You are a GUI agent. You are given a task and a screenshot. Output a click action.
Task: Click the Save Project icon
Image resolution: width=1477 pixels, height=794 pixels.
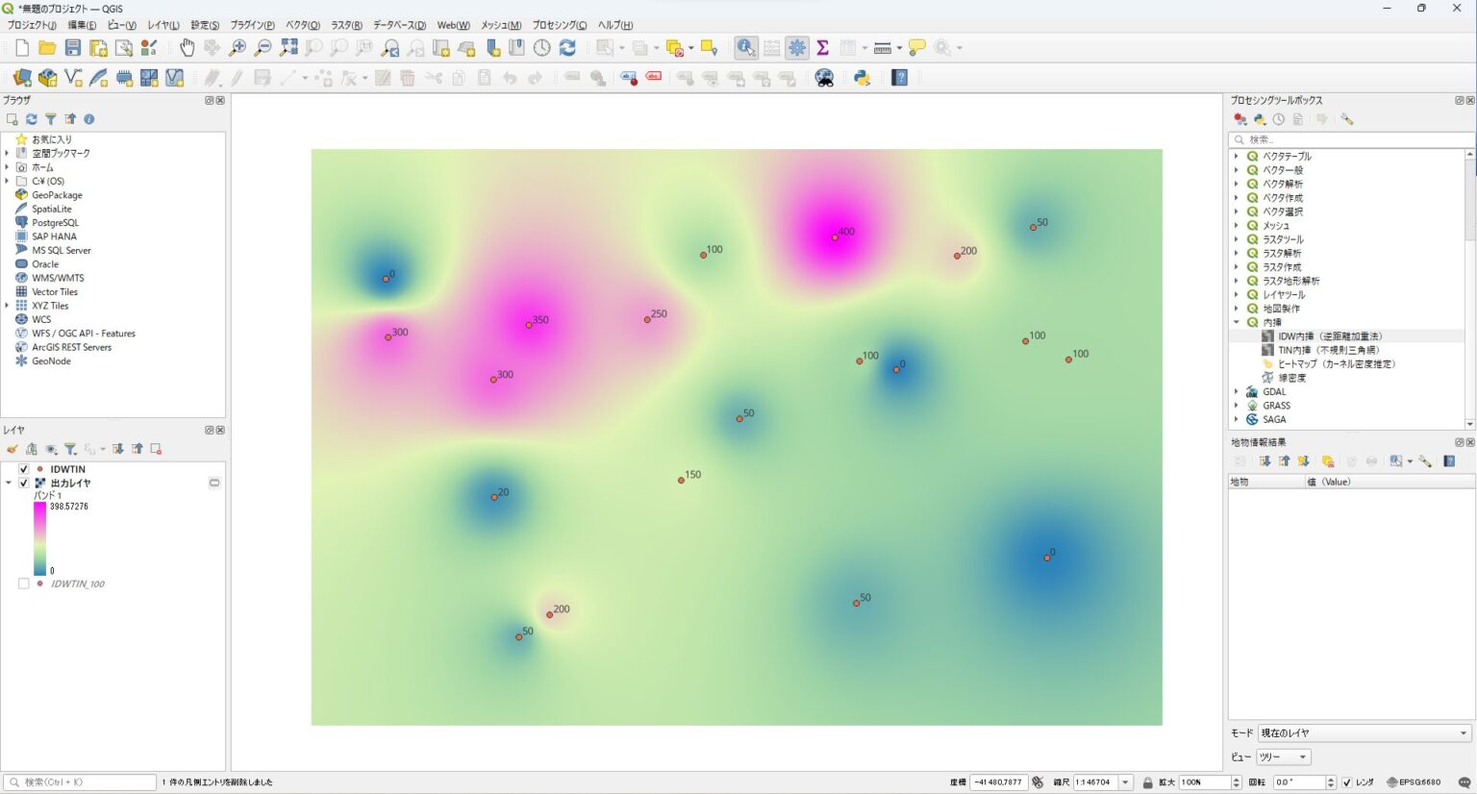point(73,48)
